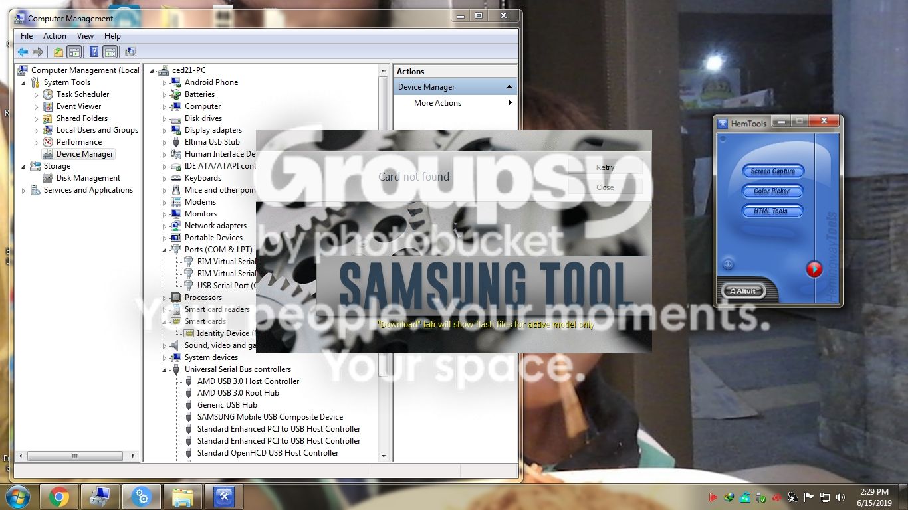This screenshot has height=510, width=908.
Task: Click the Back arrow in Computer Management toolbar
Action: pos(23,52)
